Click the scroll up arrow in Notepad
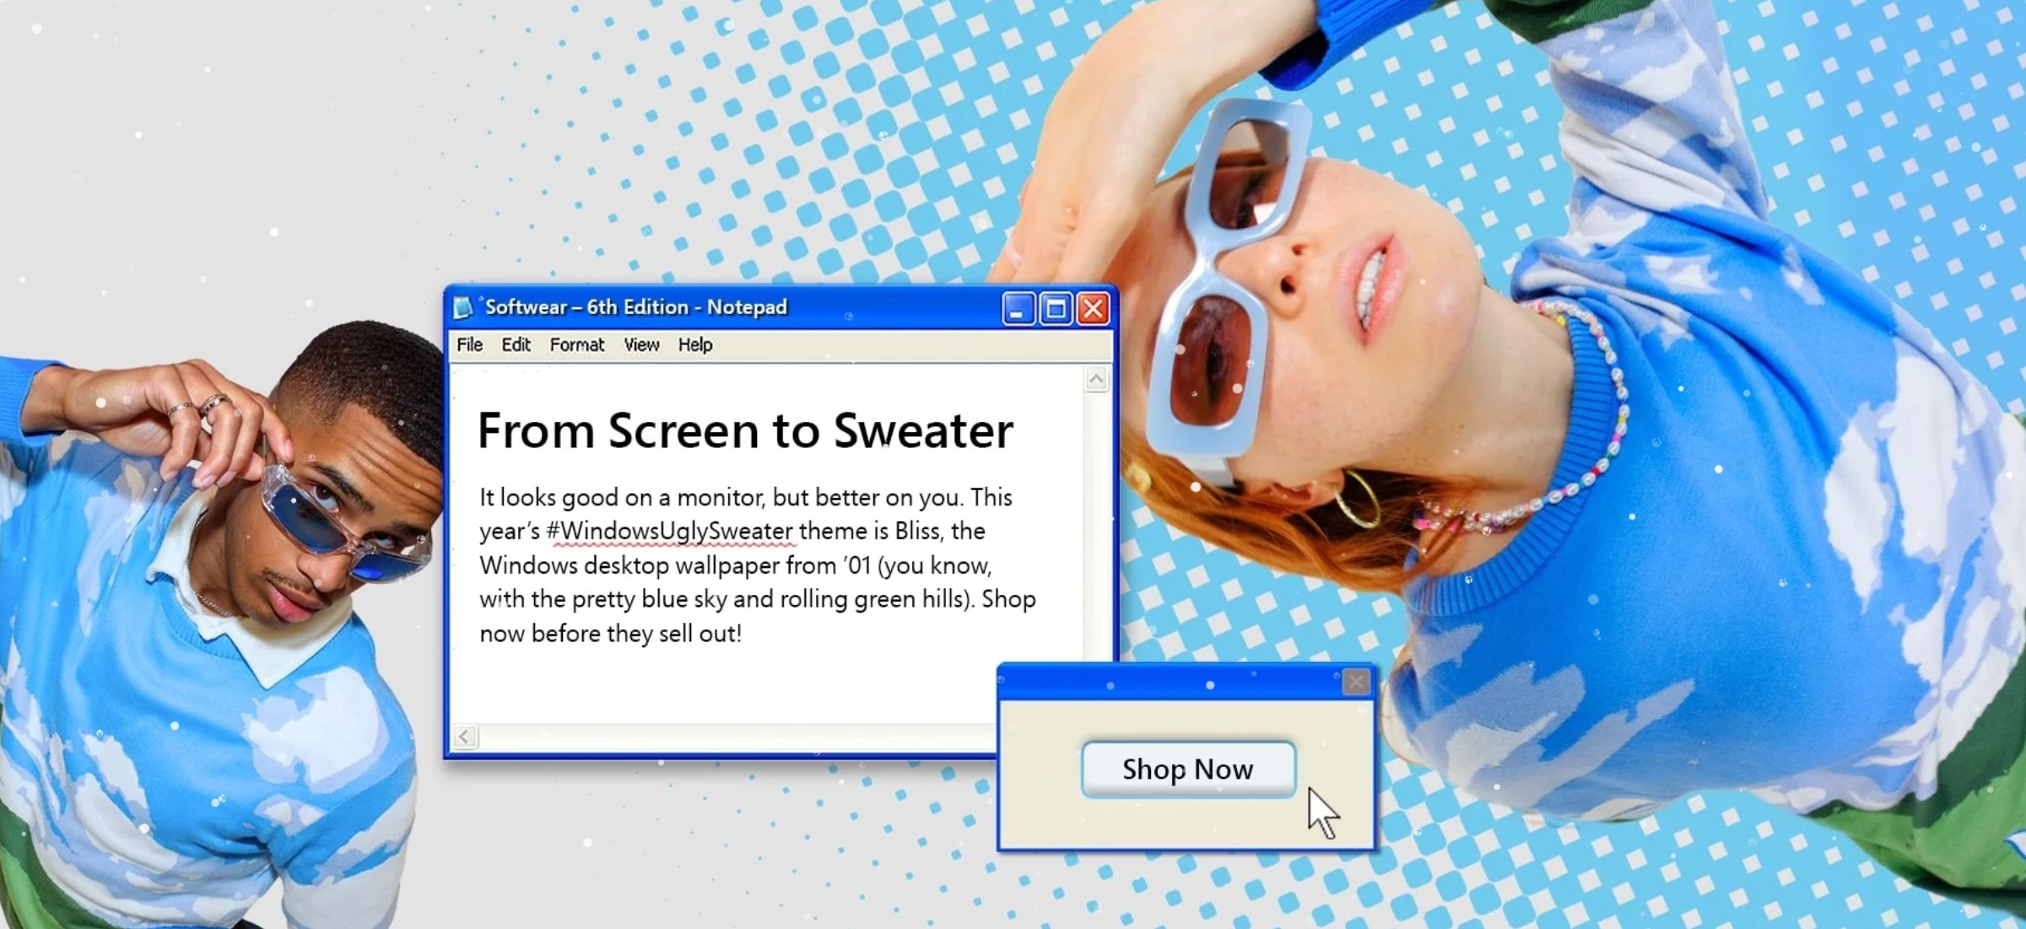The height and width of the screenshot is (929, 2026). pyautogui.click(x=1096, y=380)
